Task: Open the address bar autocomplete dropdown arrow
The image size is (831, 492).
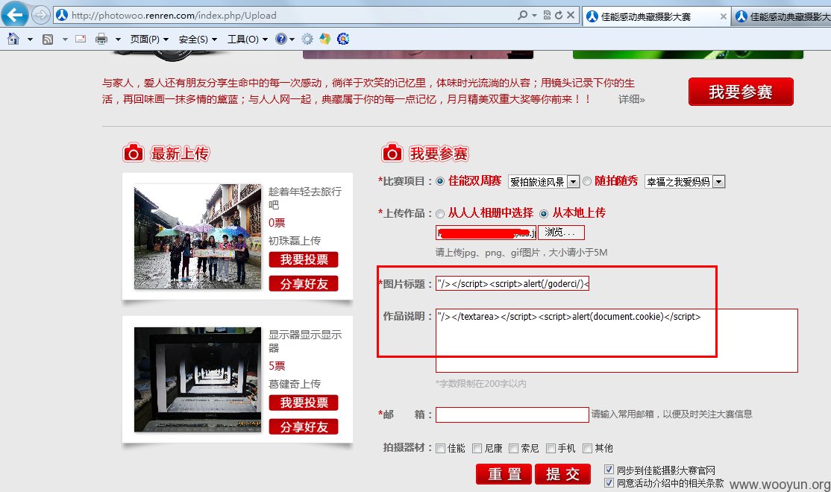Action: click(535, 16)
